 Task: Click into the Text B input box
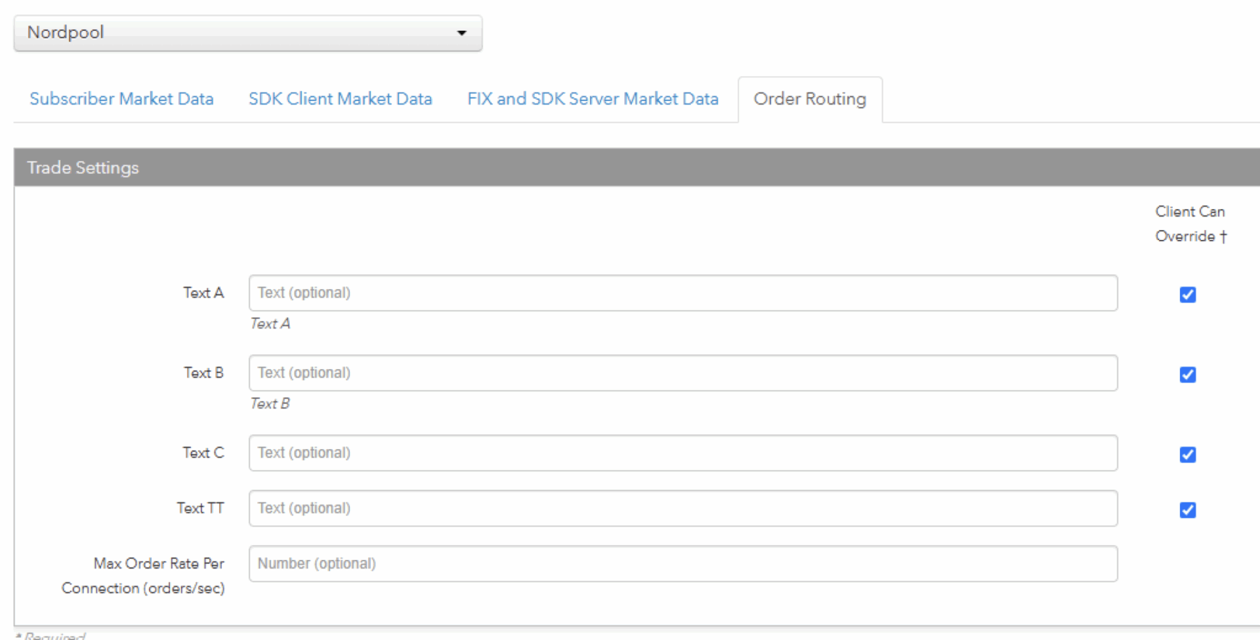683,373
